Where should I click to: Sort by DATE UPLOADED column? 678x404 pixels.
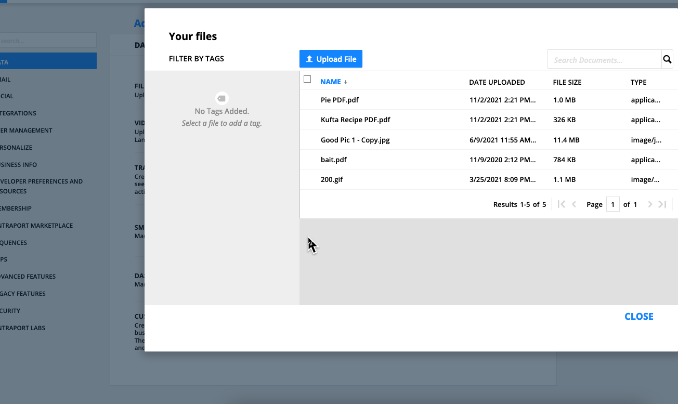tap(497, 82)
